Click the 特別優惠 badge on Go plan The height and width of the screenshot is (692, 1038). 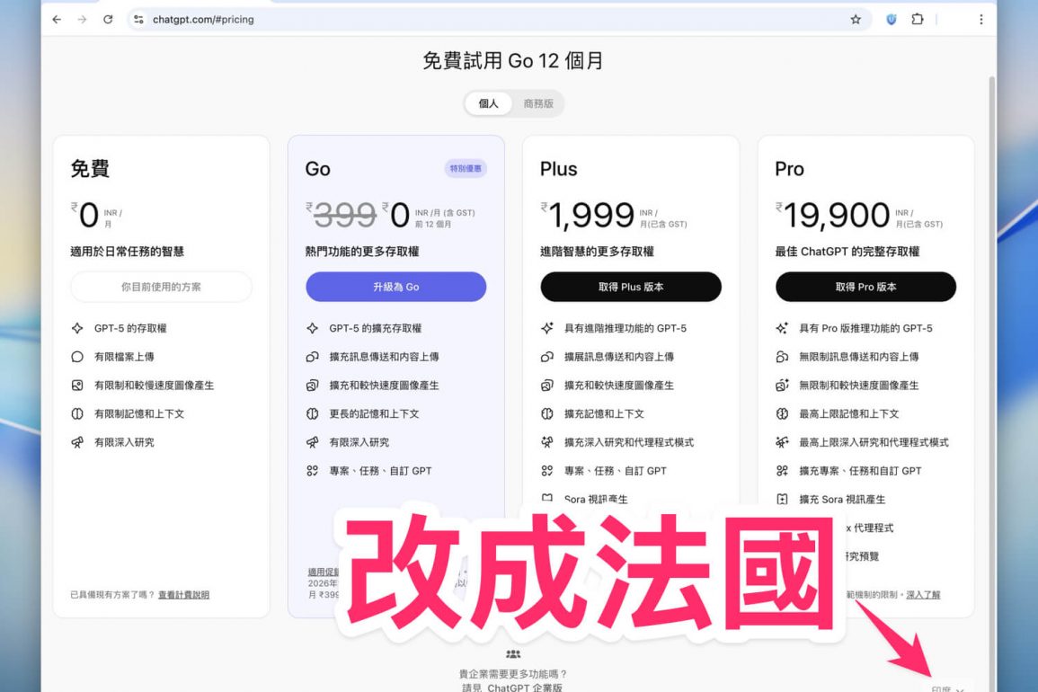pyautogui.click(x=466, y=168)
